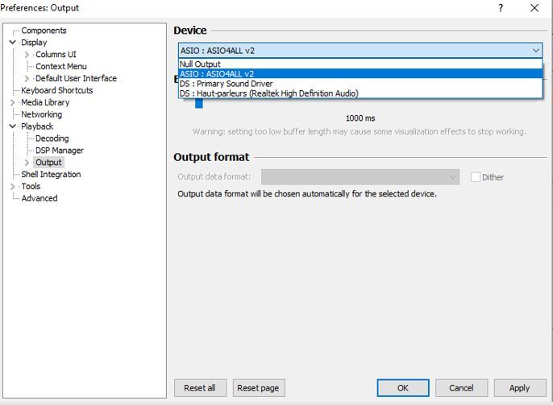Click the help question mark icon
The height and width of the screenshot is (405, 553).
pyautogui.click(x=501, y=8)
